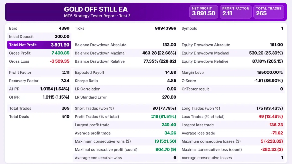Click Profit Trades value 216 (81.51%)
Viewport: 292px width, 164px height.
click(163, 116)
